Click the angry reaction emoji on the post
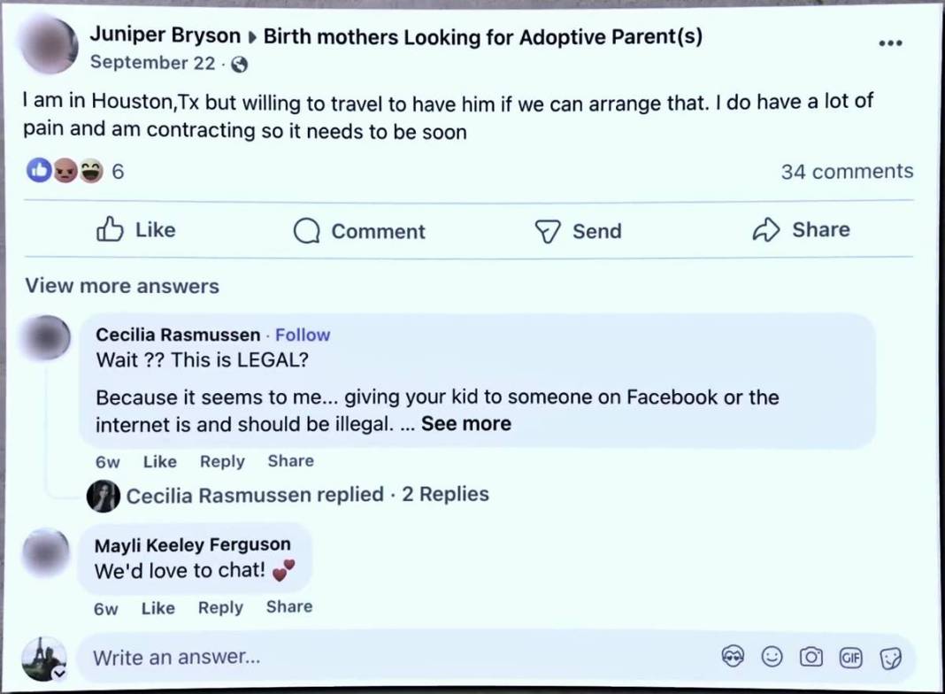The image size is (945, 694). point(65,170)
